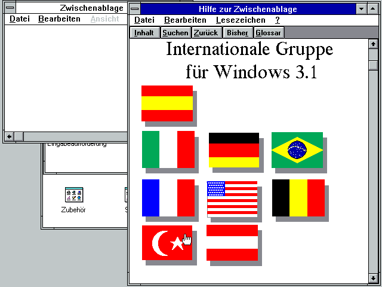Go back with the Zurück button

(x=207, y=33)
